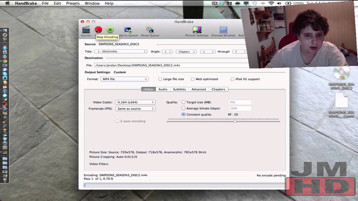Screen dimensions: 358x201
Task: Click the red Stop Encoding button
Action: (x=98, y=30)
